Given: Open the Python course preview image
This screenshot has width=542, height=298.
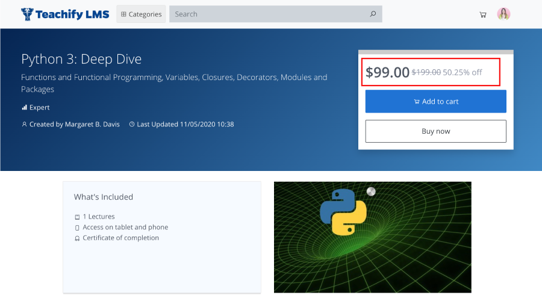Looking at the screenshot, I should click(373, 237).
